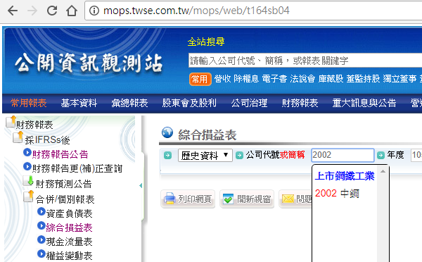422x262 pixels.
Task: Click the bullet icon beside 權益變動表
Action: click(x=41, y=254)
